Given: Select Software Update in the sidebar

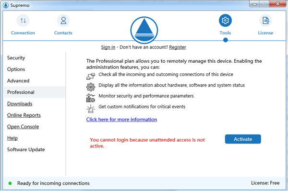Looking at the screenshot, I should point(26,150).
